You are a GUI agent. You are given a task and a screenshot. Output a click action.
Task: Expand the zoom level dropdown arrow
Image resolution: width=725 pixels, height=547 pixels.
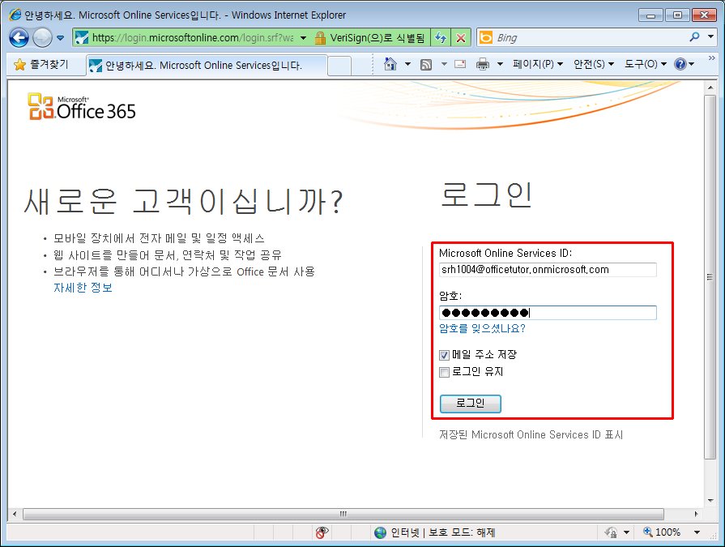point(697,532)
